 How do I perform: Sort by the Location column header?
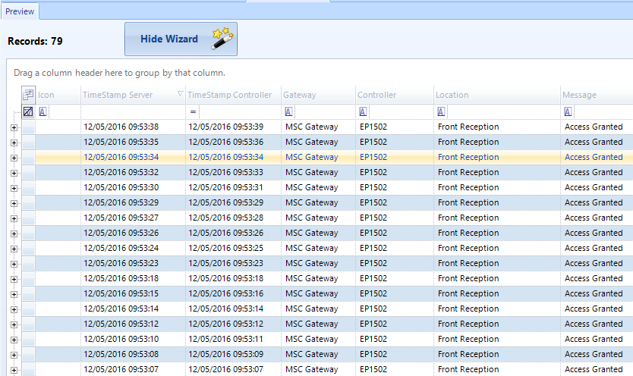click(497, 95)
